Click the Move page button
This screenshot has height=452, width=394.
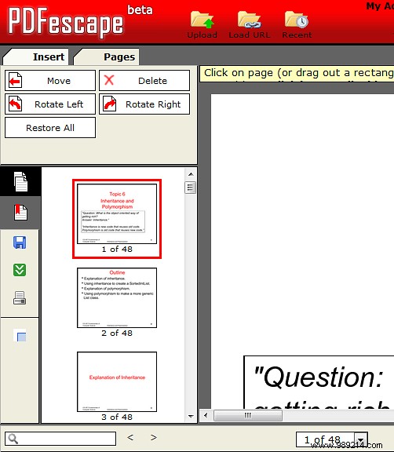tap(50, 80)
